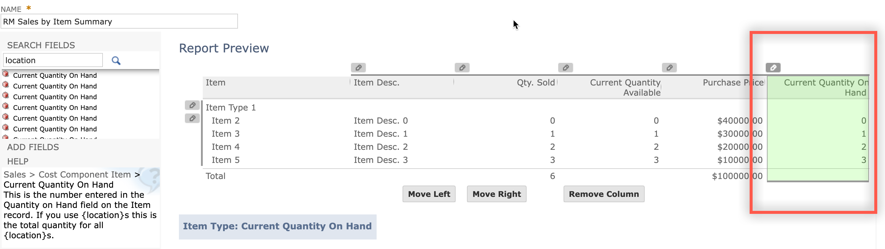Screen dimensions: 885x249
Task: Select the Item Type: Current Quantity On Hand footer
Action: 277,226
